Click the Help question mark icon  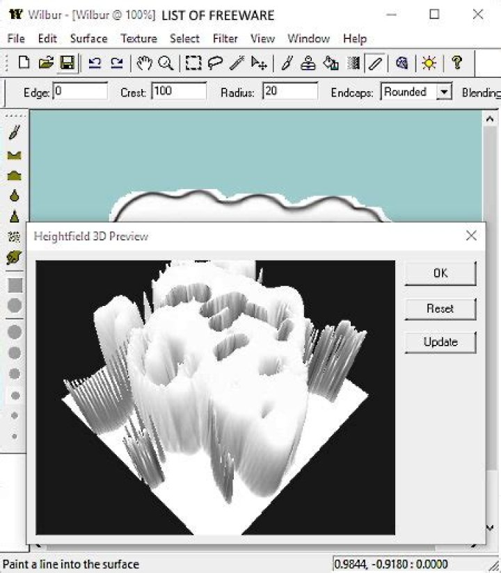tap(456, 63)
